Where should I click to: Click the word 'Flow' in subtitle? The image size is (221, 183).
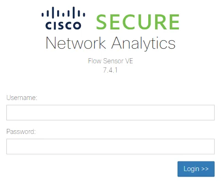pyautogui.click(x=95, y=61)
